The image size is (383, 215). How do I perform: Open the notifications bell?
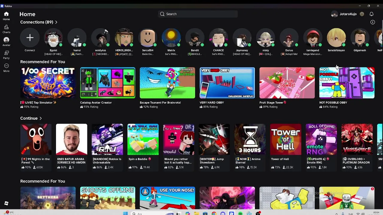point(371,14)
